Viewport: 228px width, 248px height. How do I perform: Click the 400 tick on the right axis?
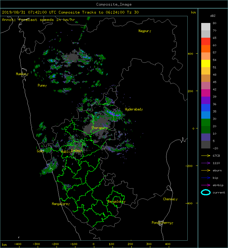191,54
